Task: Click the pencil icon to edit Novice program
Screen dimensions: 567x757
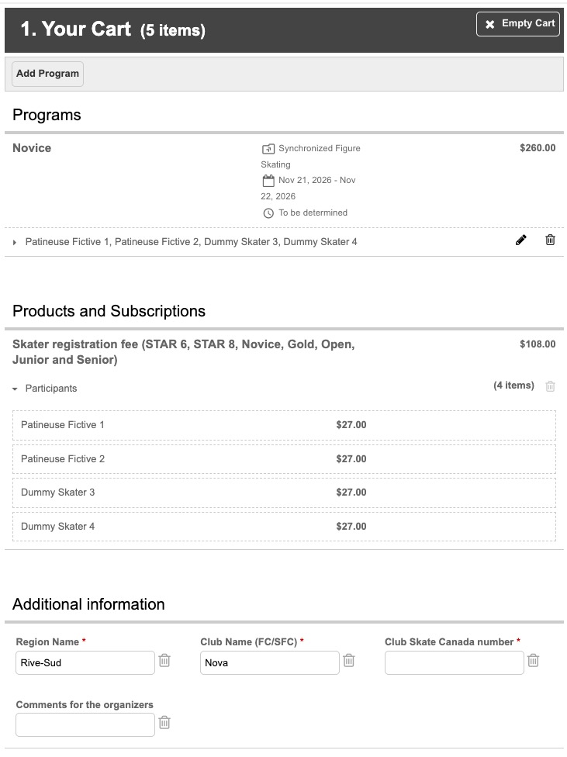Action: click(x=520, y=240)
